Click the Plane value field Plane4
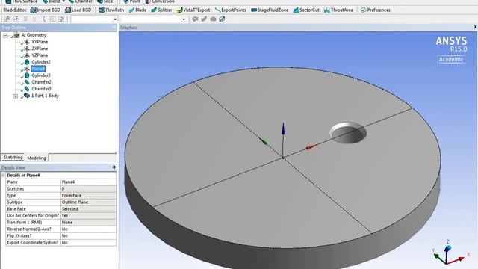The height and width of the screenshot is (269, 478). click(88, 182)
